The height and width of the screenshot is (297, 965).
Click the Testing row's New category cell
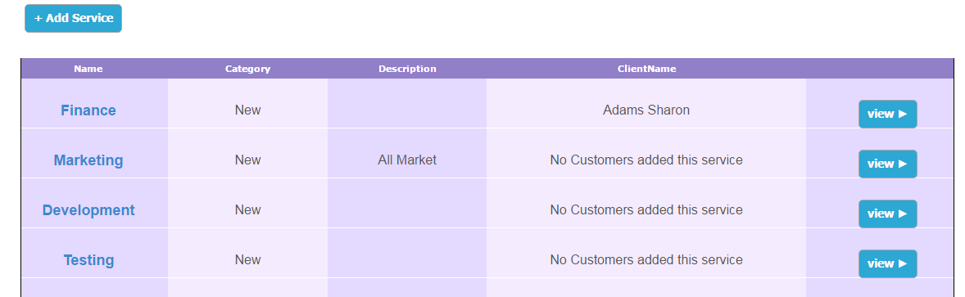(x=247, y=259)
